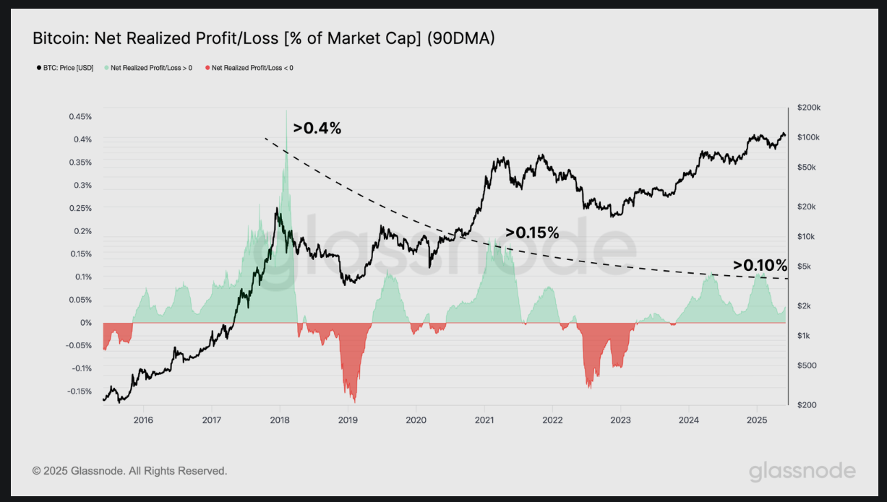Viewport: 887px width, 502px height.
Task: Click the 0.45% label on the left axis
Action: pos(80,117)
